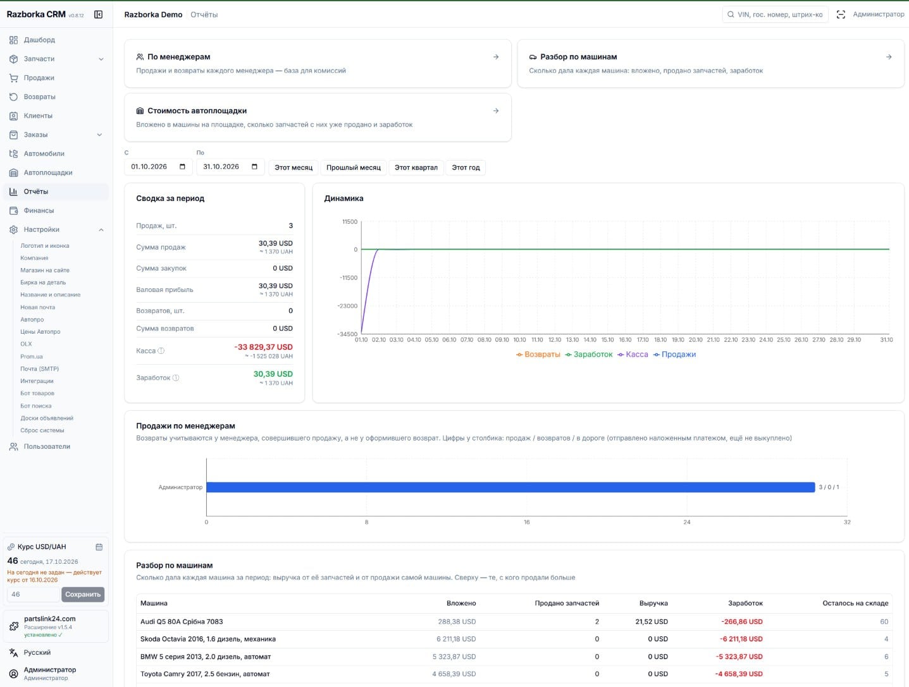The image size is (909, 687).
Task: Toggle Возвраты series in chart legend
Action: 538,355
